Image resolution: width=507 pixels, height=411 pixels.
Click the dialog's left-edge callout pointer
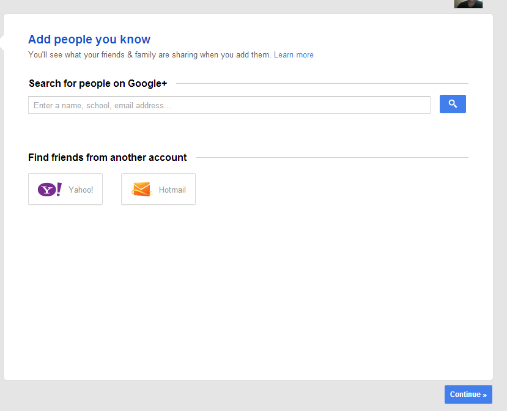[x=2, y=42]
